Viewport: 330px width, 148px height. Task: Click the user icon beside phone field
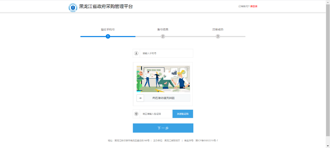(x=136, y=53)
